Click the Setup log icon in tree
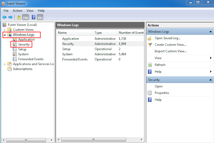The width and height of the screenshot is (214, 143). point(15,49)
